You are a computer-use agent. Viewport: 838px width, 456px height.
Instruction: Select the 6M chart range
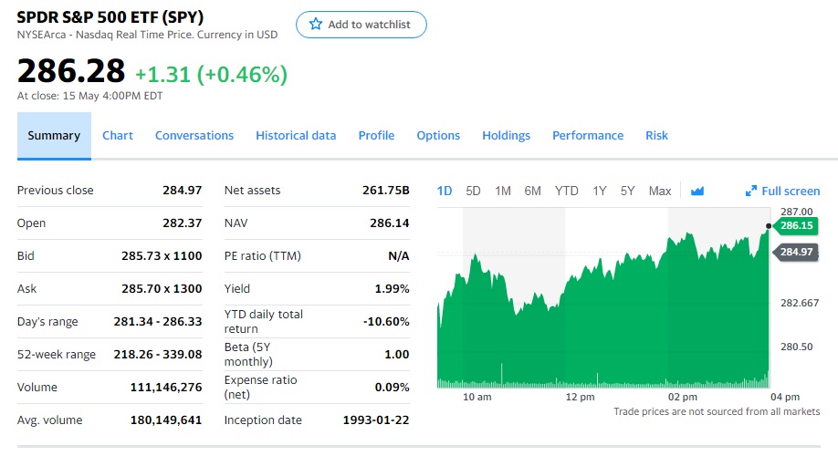(x=532, y=191)
